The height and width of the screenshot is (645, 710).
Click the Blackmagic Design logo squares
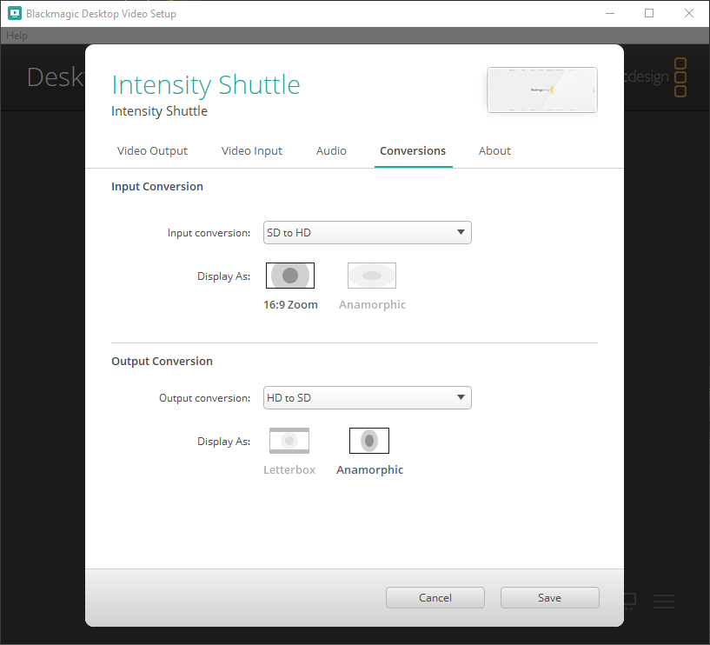tap(680, 77)
